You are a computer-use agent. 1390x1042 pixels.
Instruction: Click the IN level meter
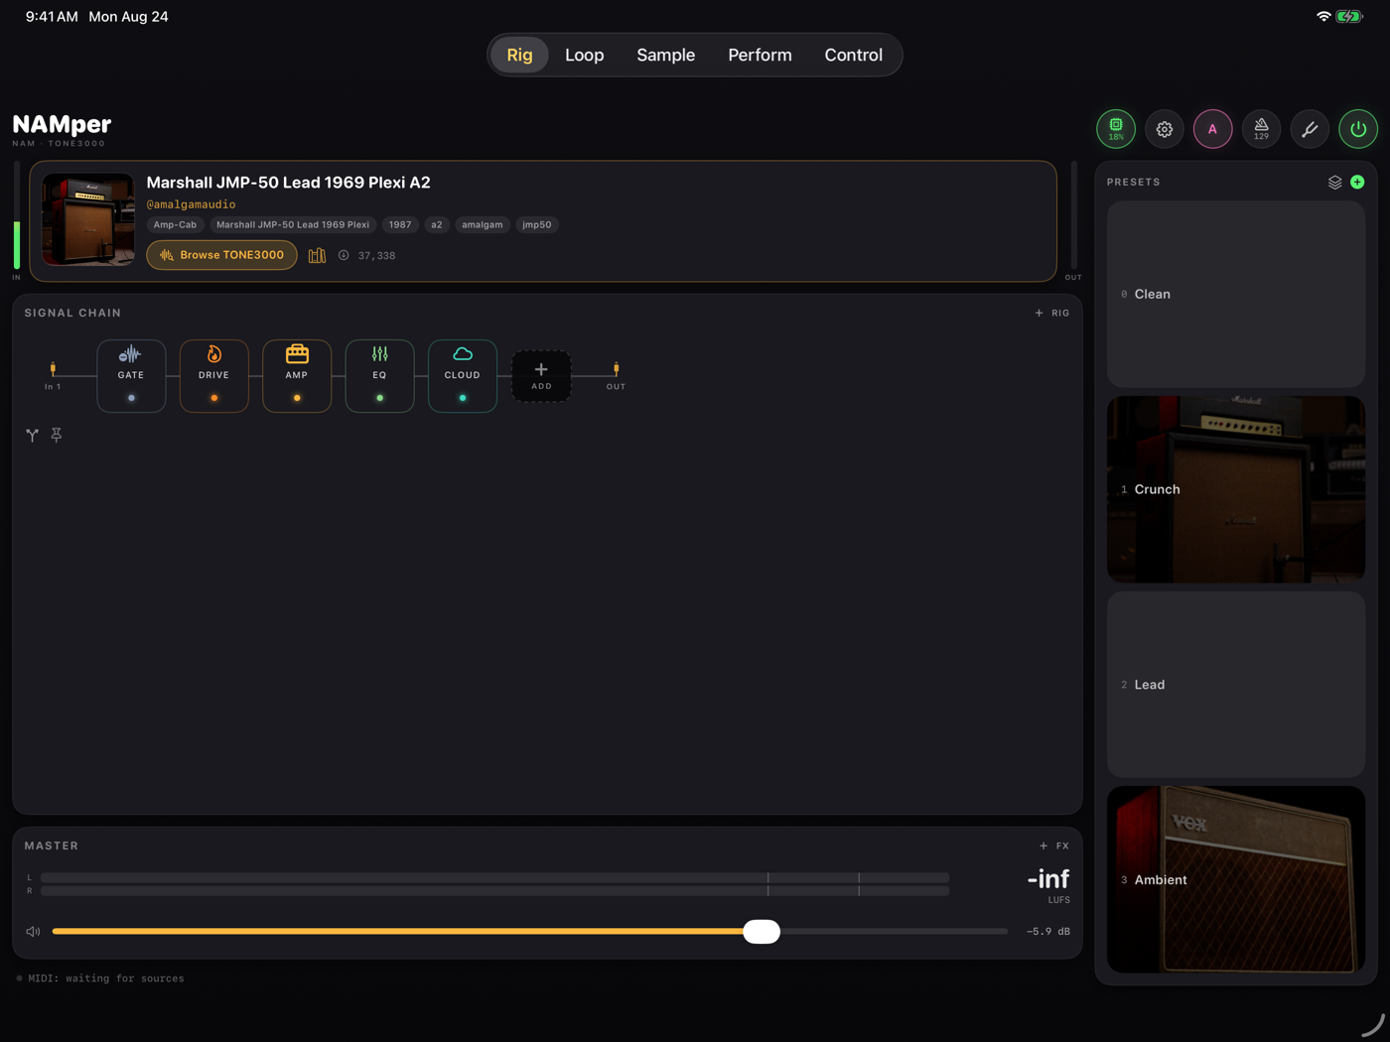click(17, 216)
